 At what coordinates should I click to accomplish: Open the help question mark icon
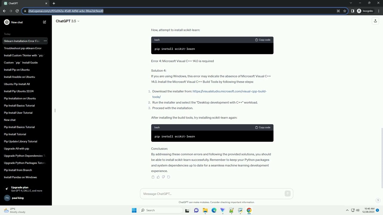point(378,200)
